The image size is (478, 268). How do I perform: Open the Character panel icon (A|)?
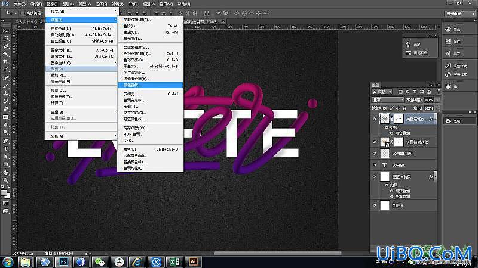pyautogui.click(x=448, y=54)
